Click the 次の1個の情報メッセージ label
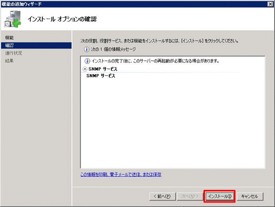This screenshot has width=275, height=207. pyautogui.click(x=113, y=49)
